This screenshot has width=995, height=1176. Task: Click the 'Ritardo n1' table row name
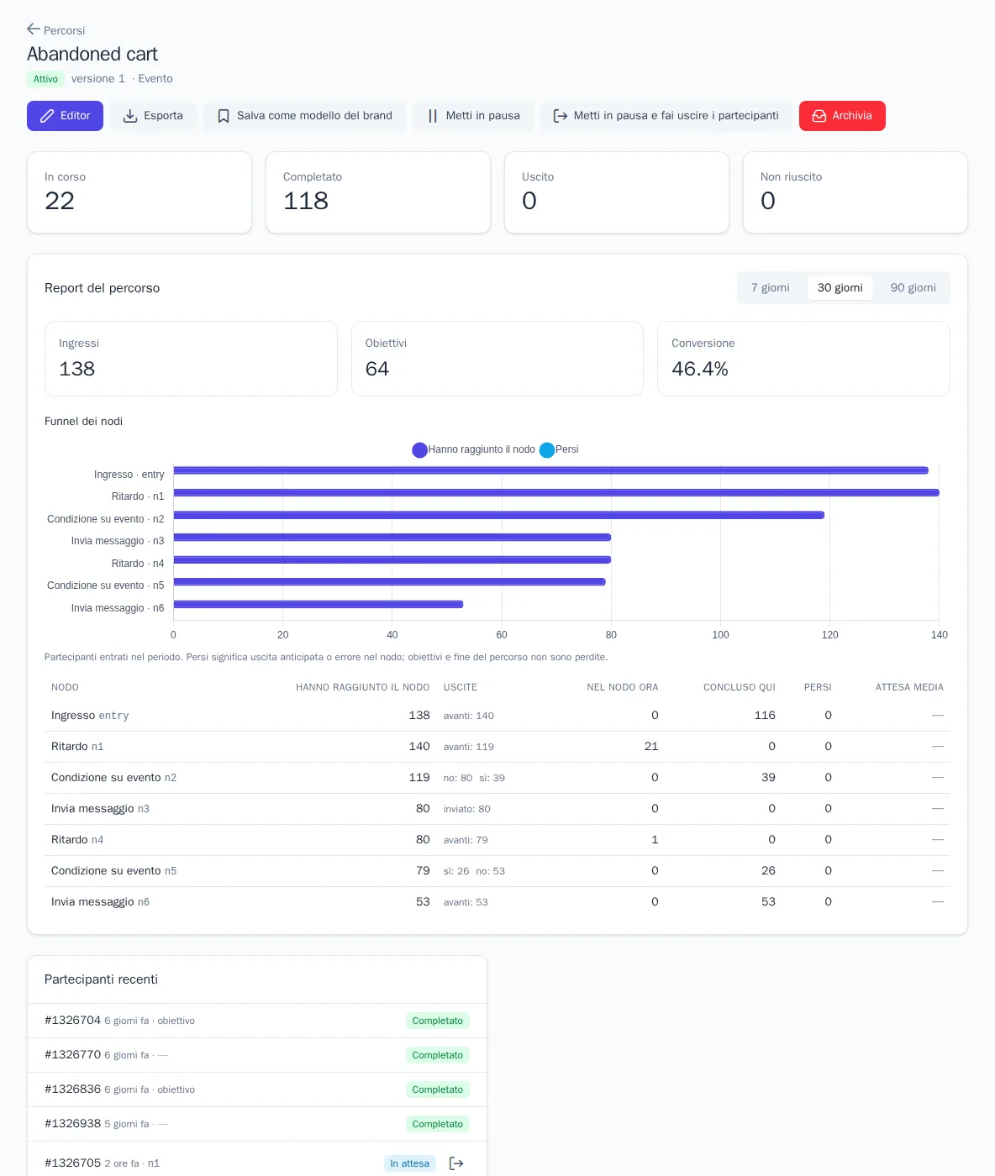pos(77,747)
